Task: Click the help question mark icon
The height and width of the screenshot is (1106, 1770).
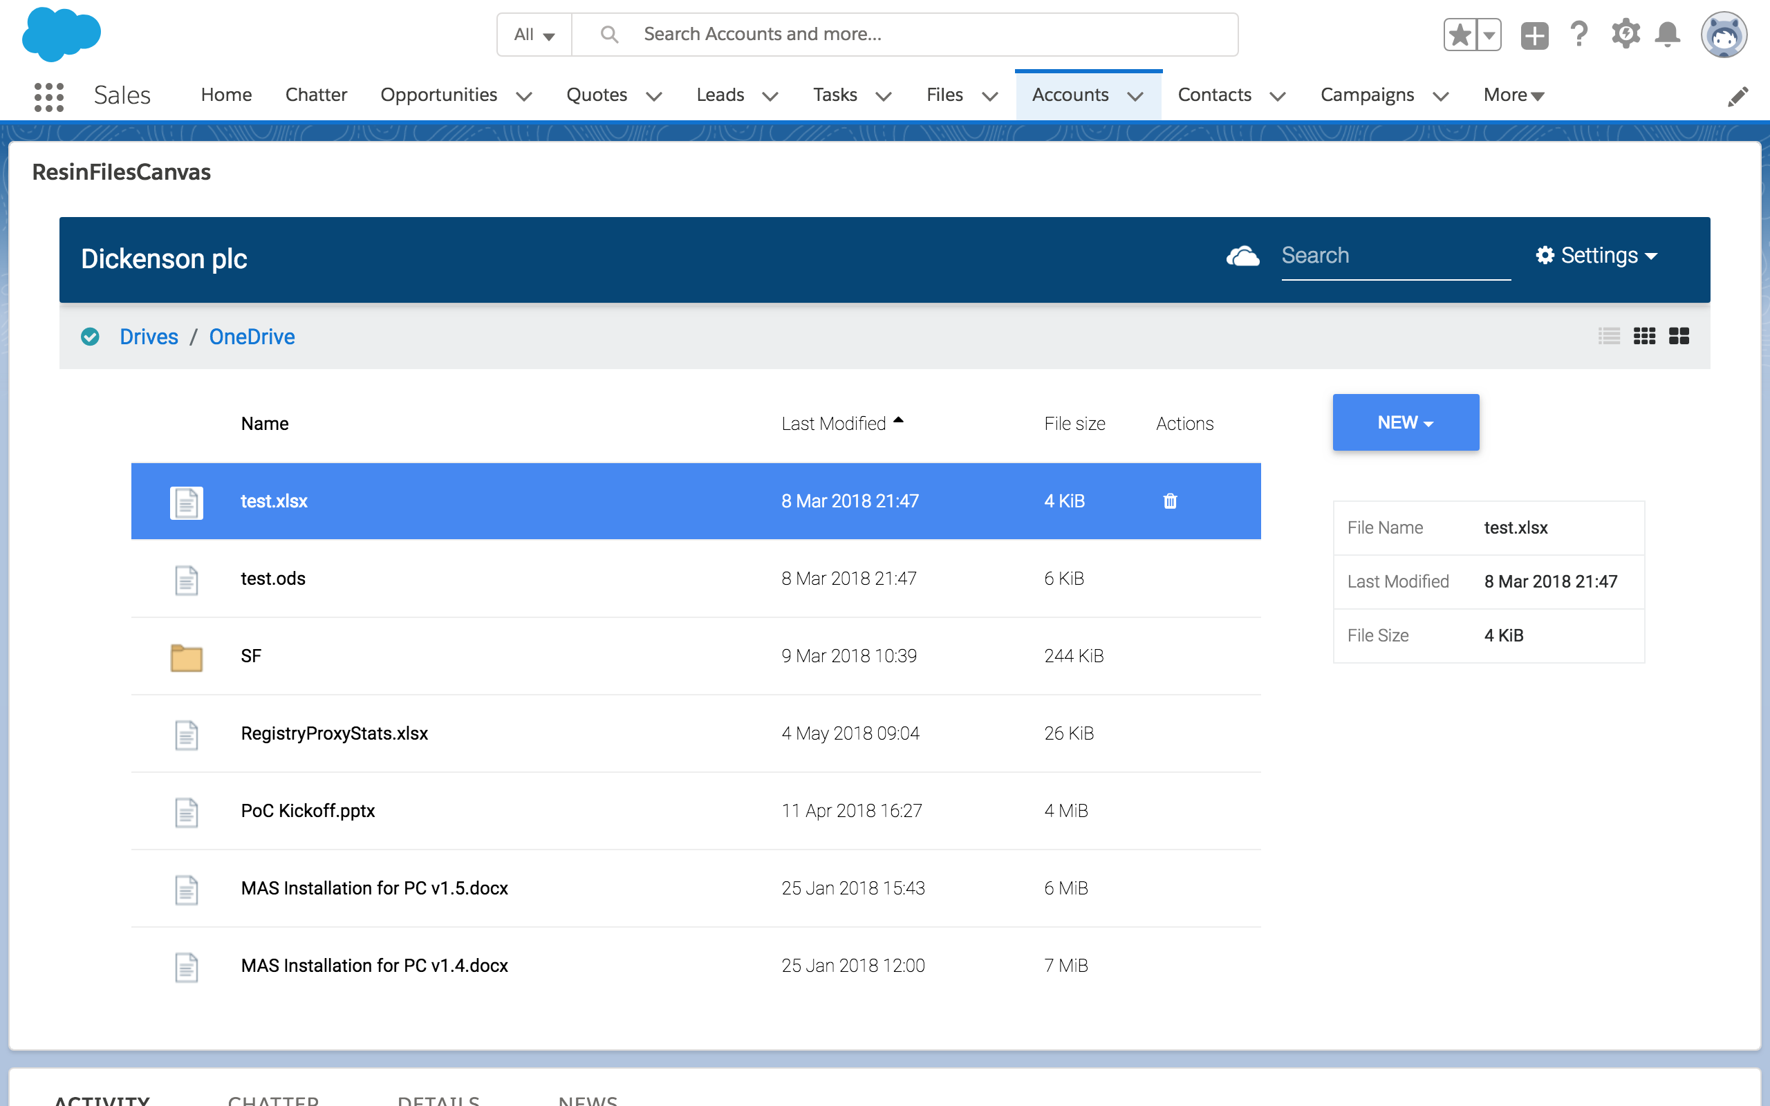Action: point(1579,35)
